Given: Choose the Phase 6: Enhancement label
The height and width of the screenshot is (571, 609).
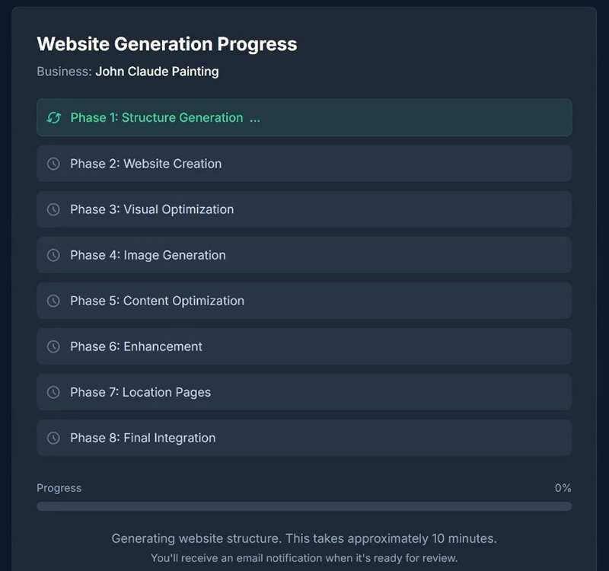Looking at the screenshot, I should pos(136,346).
